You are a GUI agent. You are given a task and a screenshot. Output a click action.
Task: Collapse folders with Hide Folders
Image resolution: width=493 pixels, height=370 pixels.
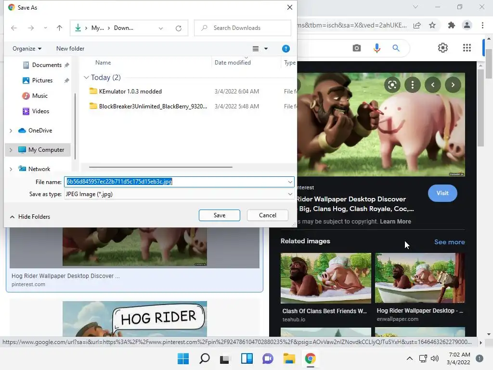click(30, 217)
